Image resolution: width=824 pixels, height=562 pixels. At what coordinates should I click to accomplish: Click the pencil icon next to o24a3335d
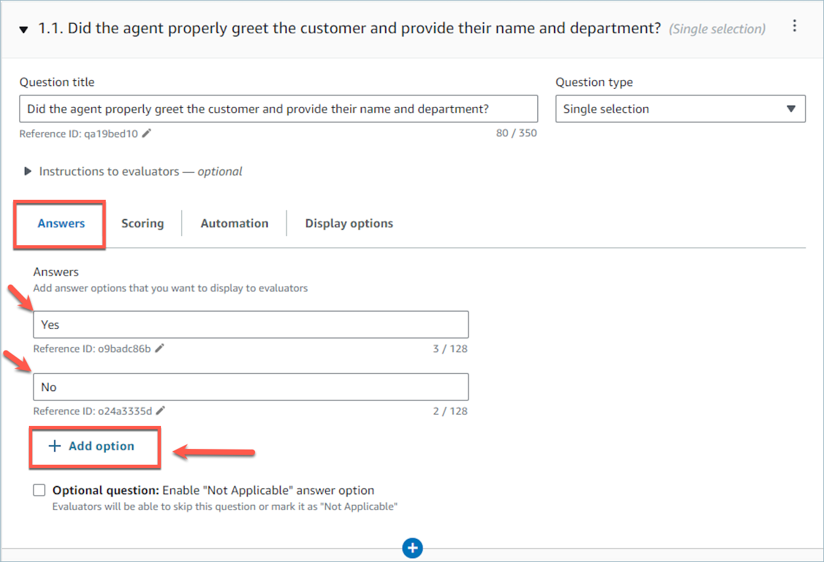[160, 411]
